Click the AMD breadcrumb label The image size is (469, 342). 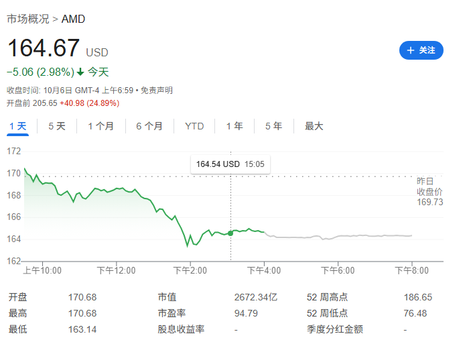[x=73, y=19]
